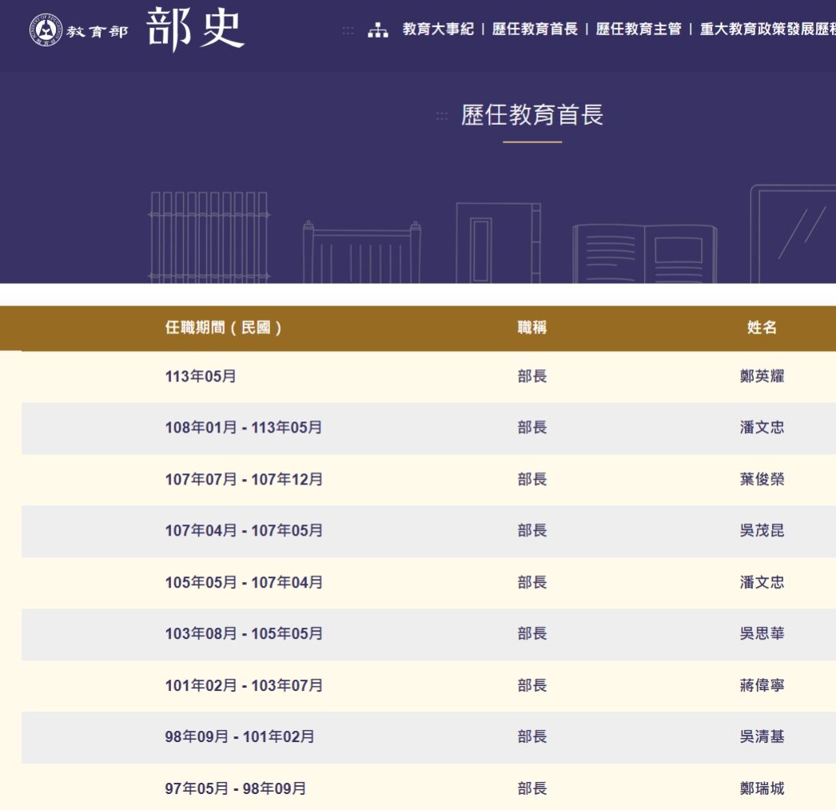Click the 部史 site title
Viewport: 836px width, 810px height.
pyautogui.click(x=196, y=30)
